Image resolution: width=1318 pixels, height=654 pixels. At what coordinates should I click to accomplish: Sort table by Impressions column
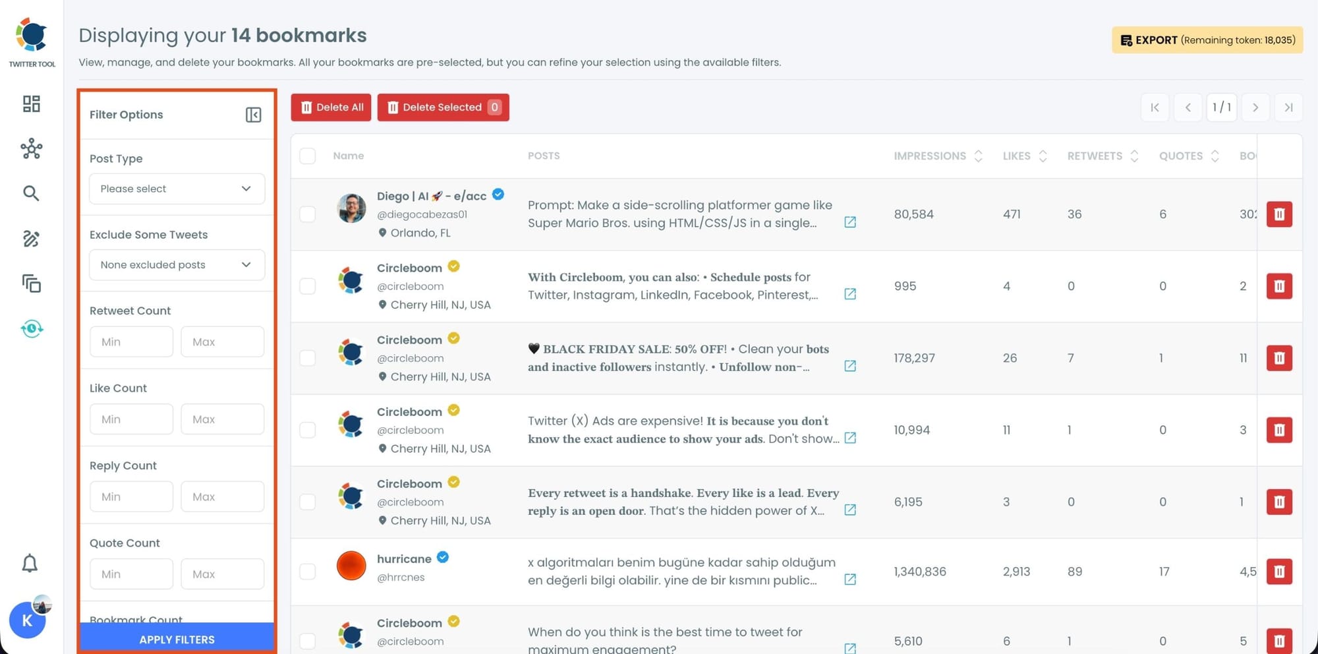(938, 156)
